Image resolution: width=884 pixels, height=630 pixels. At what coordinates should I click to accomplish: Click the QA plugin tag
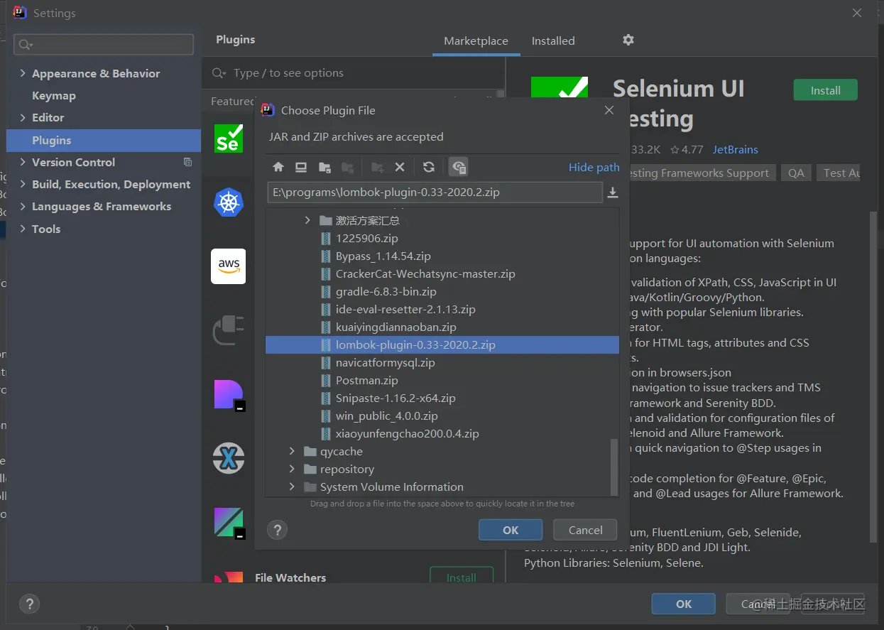coord(796,173)
